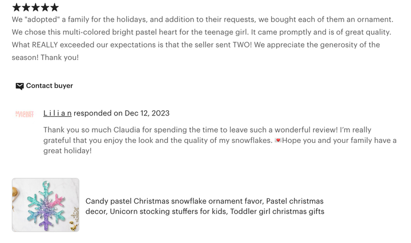411x243 pixels.
Task: Click the third star in the rating
Action: coord(35,7)
